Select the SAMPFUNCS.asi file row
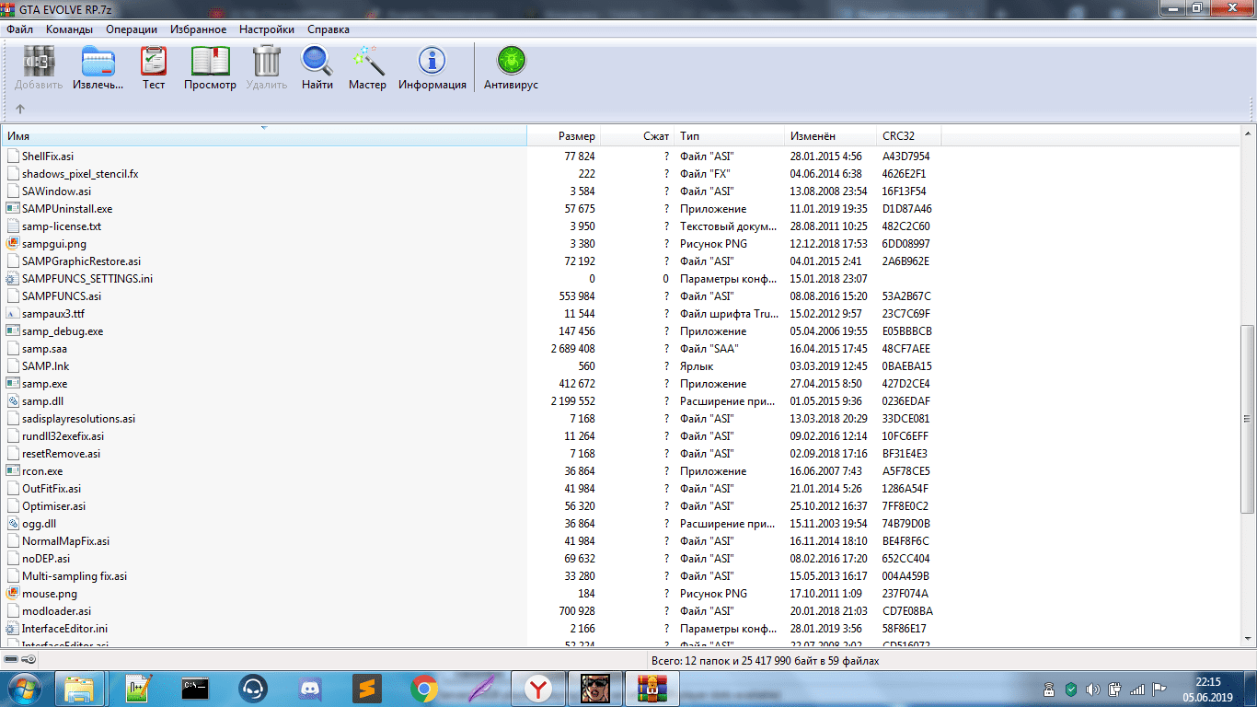 click(x=61, y=296)
